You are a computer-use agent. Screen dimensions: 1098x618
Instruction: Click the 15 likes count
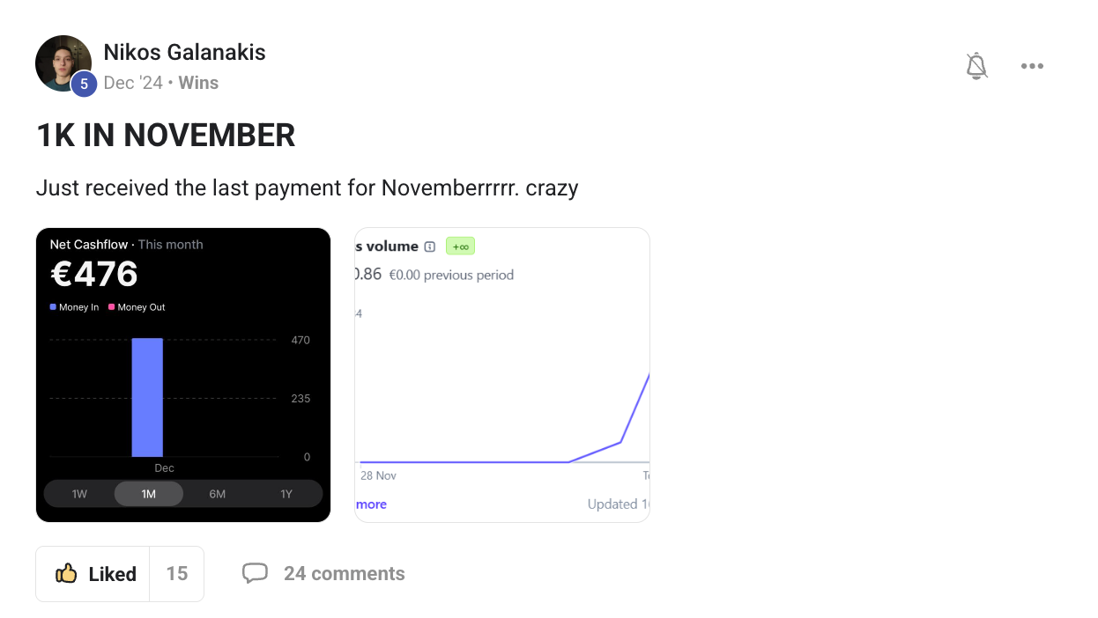(177, 574)
